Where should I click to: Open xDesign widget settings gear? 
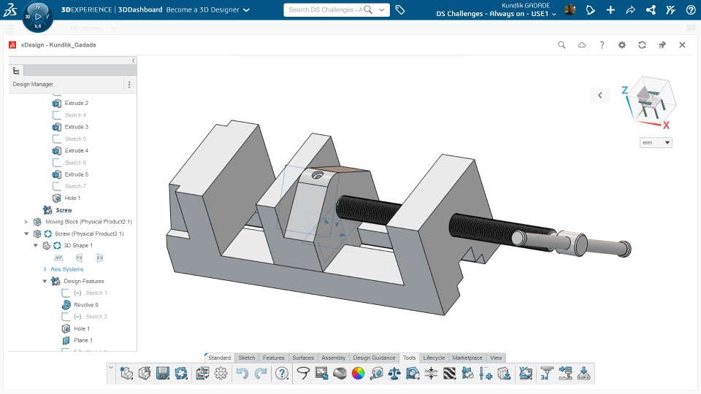[622, 45]
